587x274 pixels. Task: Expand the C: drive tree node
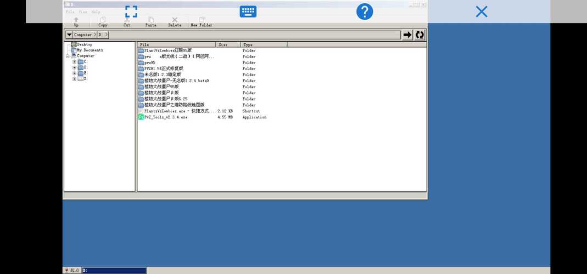pyautogui.click(x=74, y=62)
